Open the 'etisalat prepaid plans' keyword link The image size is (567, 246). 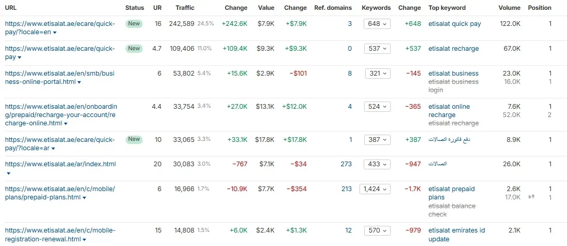click(452, 193)
